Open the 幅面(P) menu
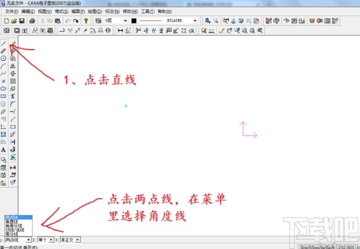The image size is (360, 249). coord(78,11)
